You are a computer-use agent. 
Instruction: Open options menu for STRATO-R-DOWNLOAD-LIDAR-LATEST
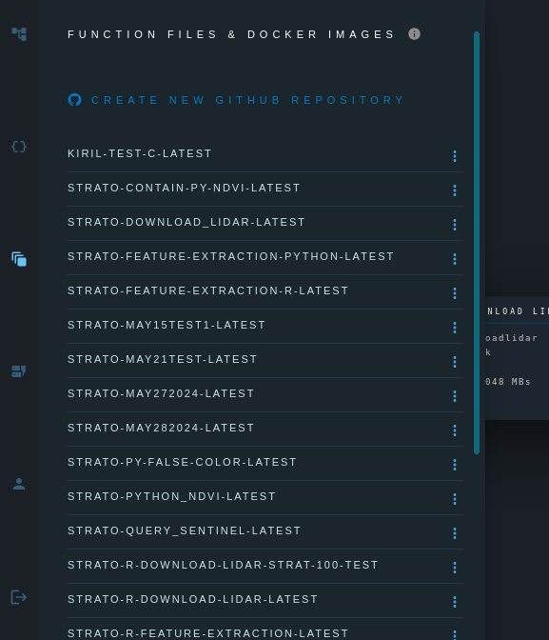[x=455, y=602]
